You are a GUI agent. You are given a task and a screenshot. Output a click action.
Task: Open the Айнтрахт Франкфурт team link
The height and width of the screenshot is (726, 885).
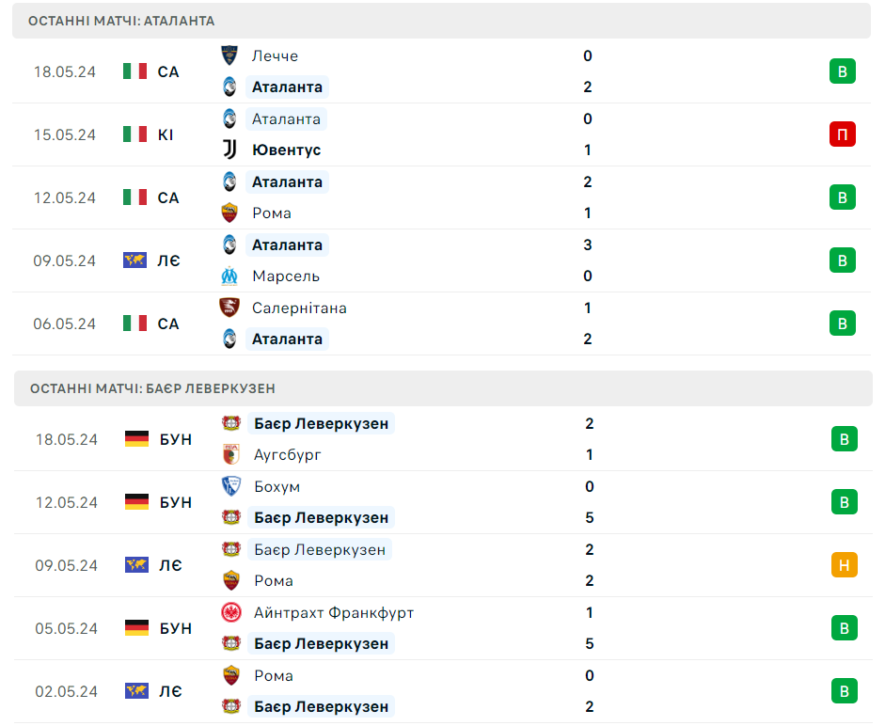pyautogui.click(x=334, y=612)
